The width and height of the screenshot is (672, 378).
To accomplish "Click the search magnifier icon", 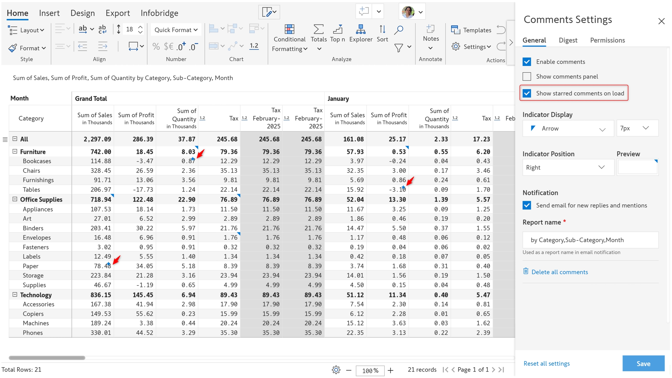I will point(398,30).
